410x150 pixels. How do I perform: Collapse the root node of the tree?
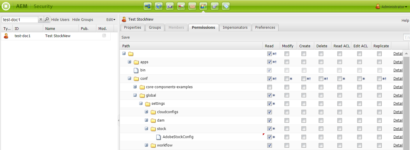coord(124,54)
